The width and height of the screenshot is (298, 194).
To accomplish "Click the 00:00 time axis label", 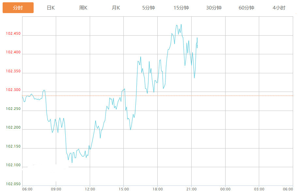I will click(x=225, y=189).
